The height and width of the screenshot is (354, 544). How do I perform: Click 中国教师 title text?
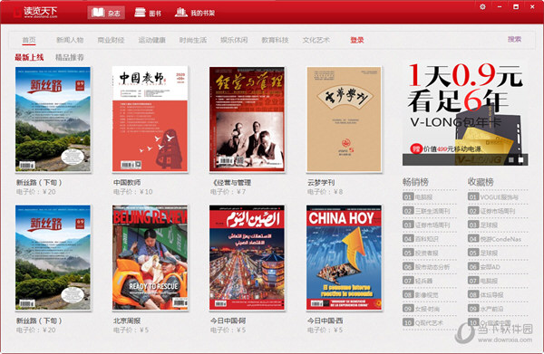[127, 182]
